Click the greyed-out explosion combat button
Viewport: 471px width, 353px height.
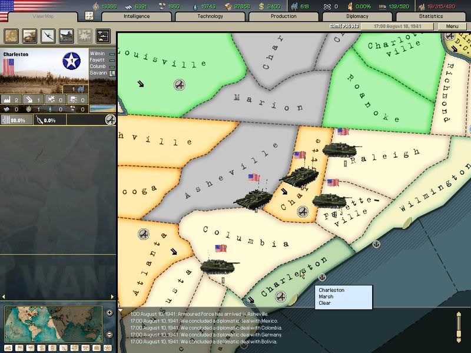tap(85, 36)
